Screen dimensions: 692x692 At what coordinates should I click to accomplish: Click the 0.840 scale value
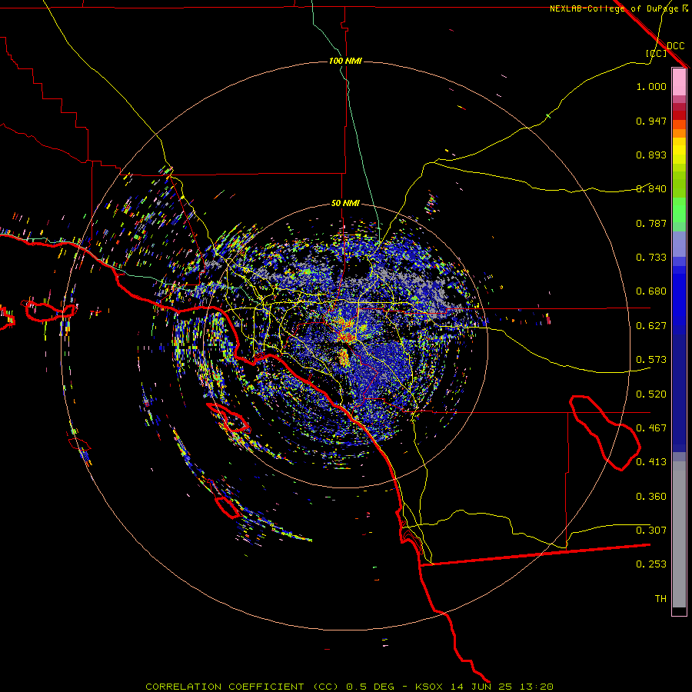point(651,189)
